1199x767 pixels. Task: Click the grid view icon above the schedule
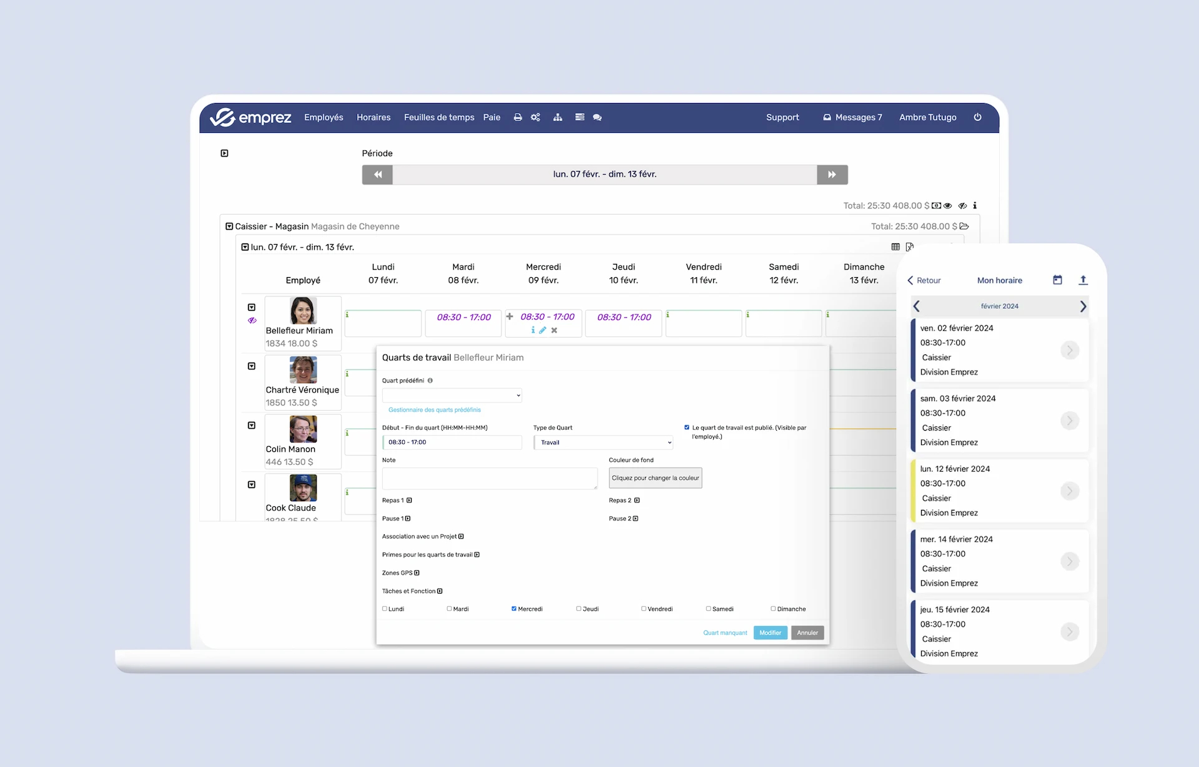[x=895, y=247]
